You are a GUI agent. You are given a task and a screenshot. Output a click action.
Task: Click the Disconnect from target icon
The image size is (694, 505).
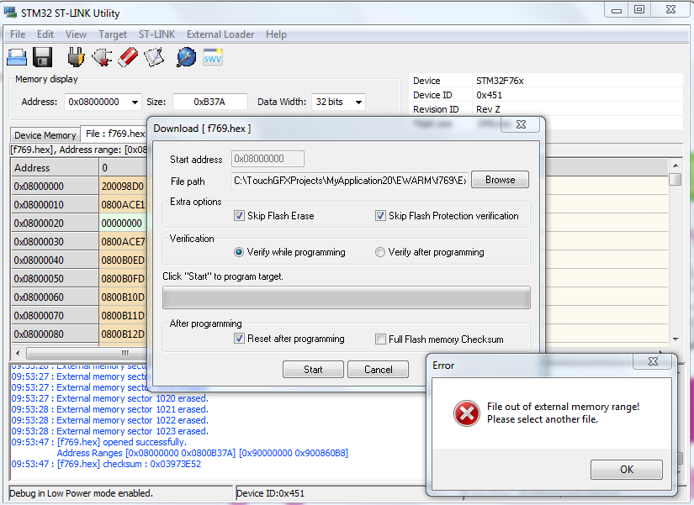coord(101,57)
